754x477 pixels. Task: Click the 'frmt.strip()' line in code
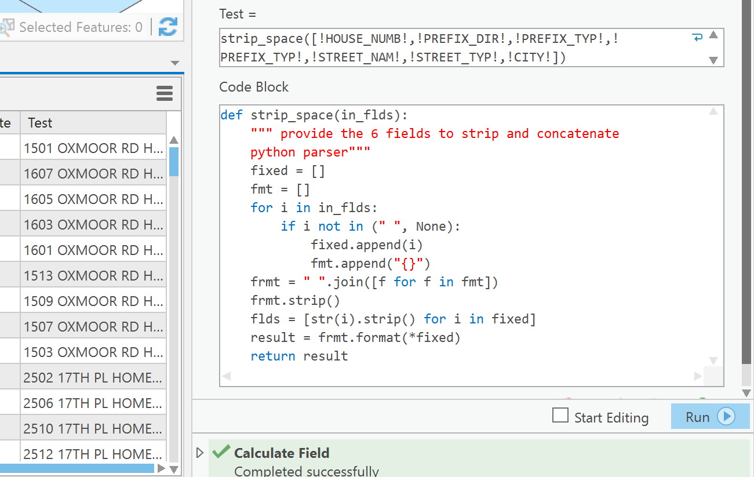pos(295,300)
